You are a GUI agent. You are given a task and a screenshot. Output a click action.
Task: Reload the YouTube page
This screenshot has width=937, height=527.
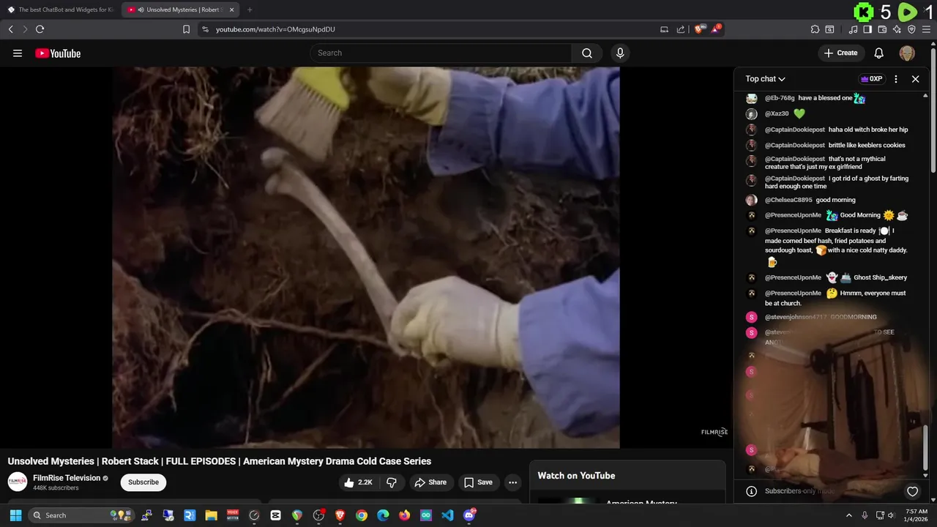[x=40, y=29]
